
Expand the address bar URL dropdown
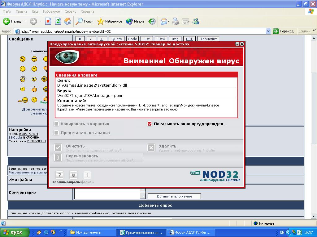pos(268,31)
